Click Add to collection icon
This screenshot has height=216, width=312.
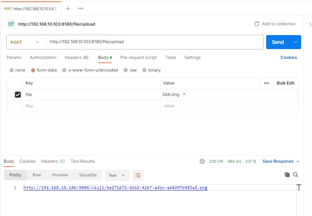click(257, 24)
